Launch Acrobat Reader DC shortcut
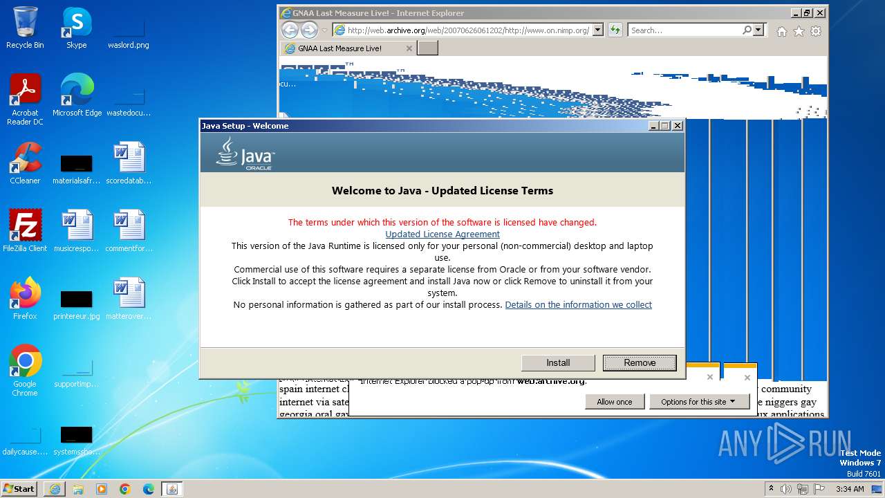885x498 pixels. 25,100
